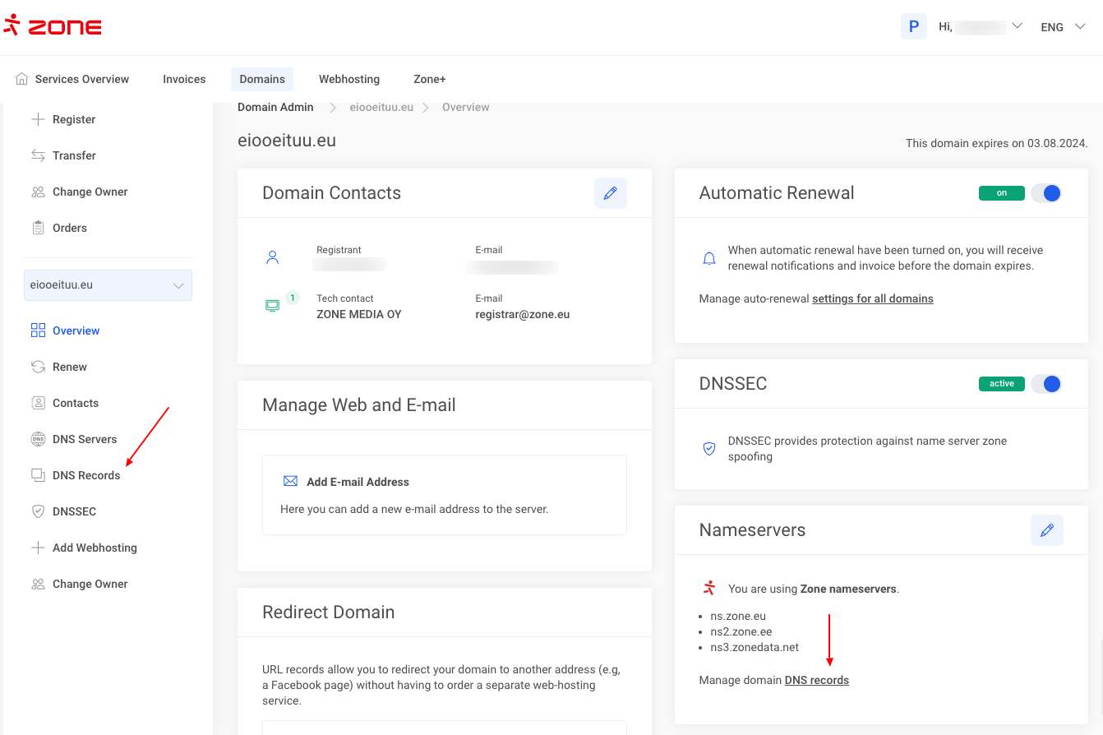
Task: Edit Nameservers using the pencil icon
Action: (x=1046, y=530)
